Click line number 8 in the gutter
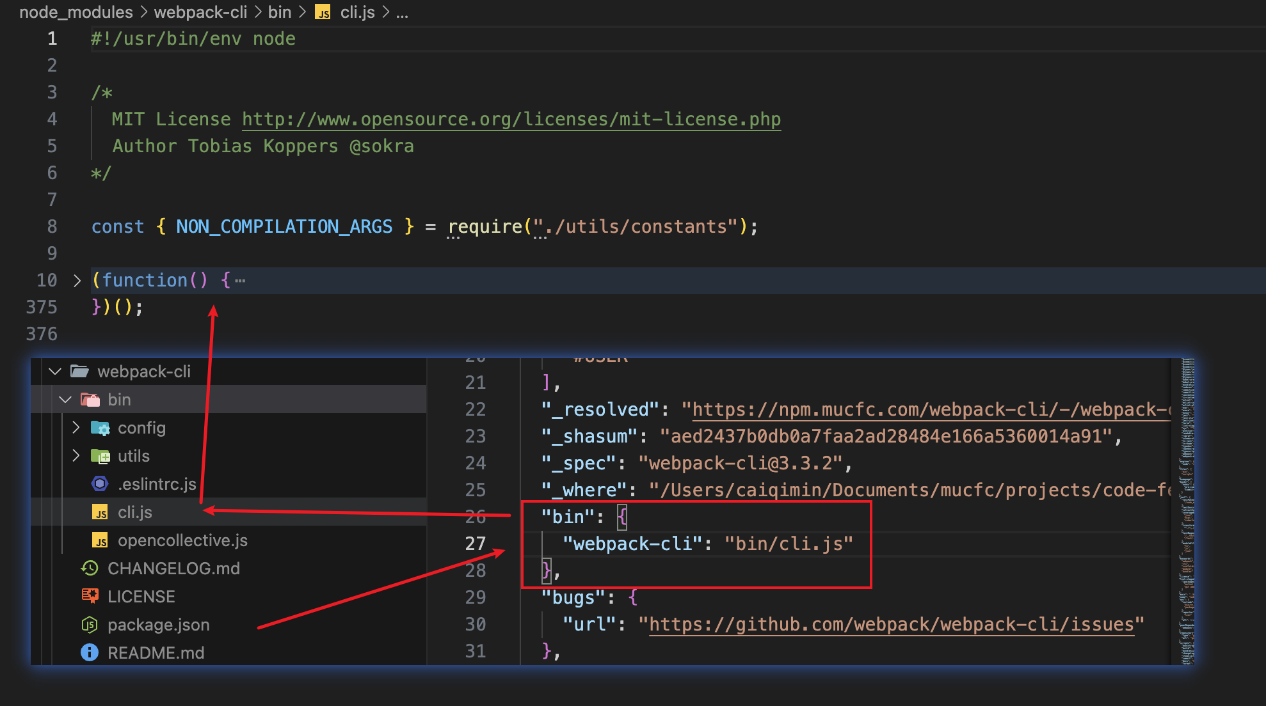Image resolution: width=1266 pixels, height=706 pixels. 52,227
